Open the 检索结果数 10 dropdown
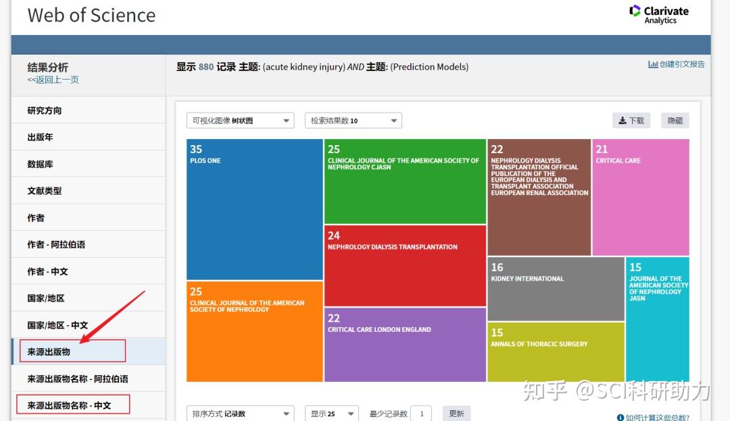 352,119
